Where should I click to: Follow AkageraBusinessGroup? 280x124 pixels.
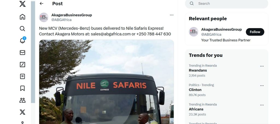tap(255, 32)
